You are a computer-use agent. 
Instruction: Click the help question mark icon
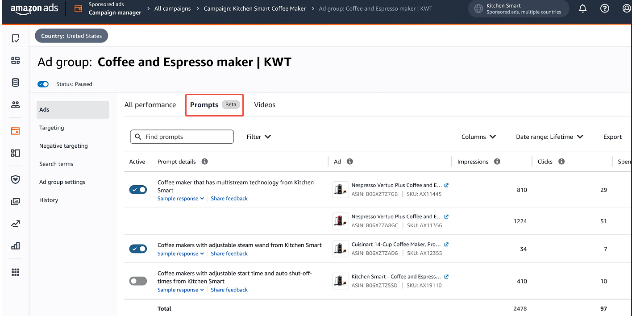tap(604, 8)
